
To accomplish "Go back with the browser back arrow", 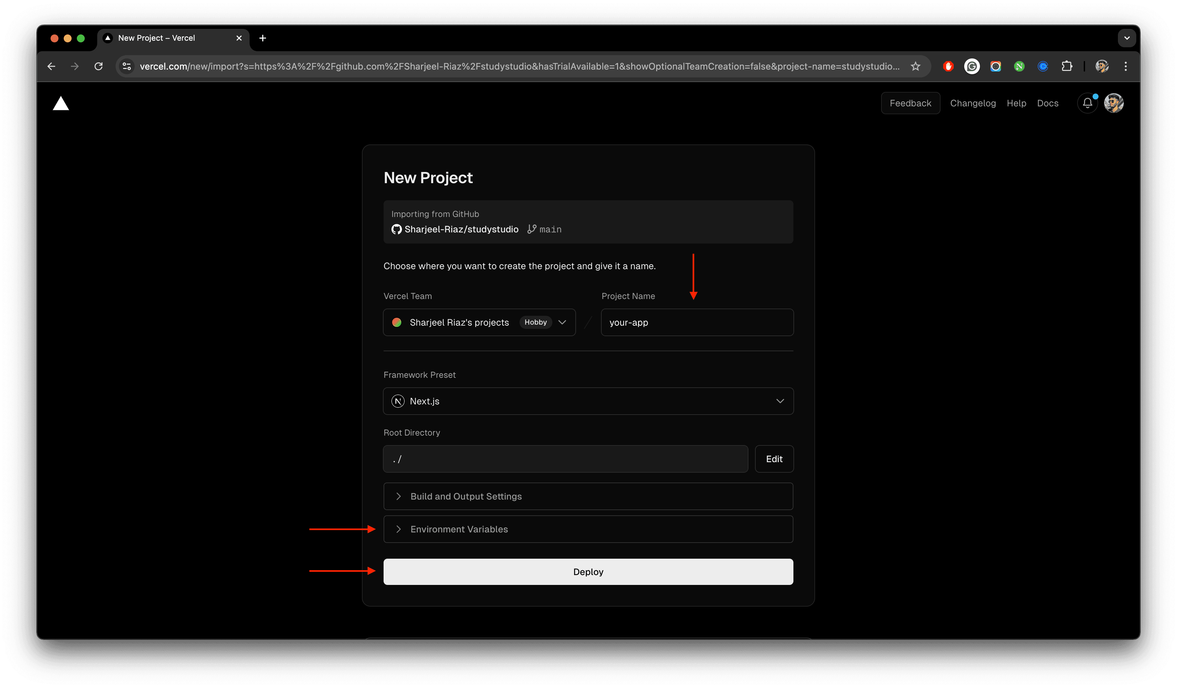I will pos(51,66).
